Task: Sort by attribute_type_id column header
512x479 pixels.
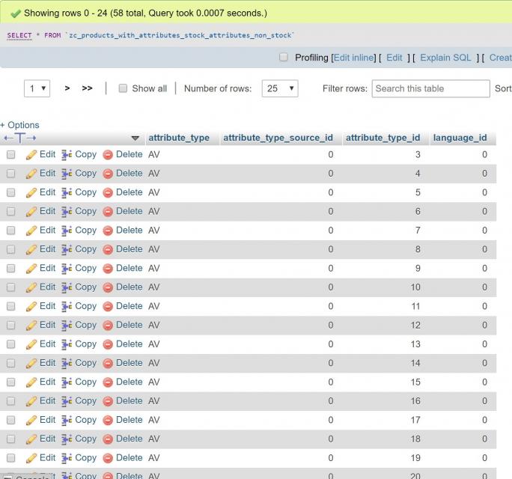Action: point(383,138)
